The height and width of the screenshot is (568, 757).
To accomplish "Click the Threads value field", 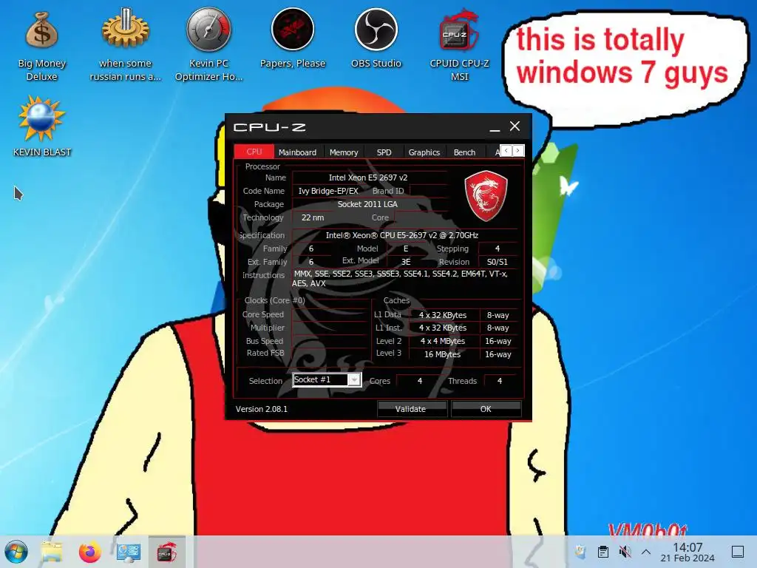I will 500,381.
